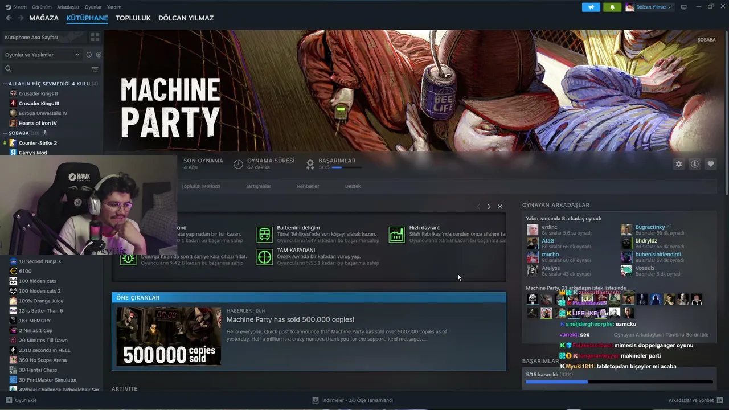Click the plus icon for Oyun Ekle

pyautogui.click(x=9, y=400)
